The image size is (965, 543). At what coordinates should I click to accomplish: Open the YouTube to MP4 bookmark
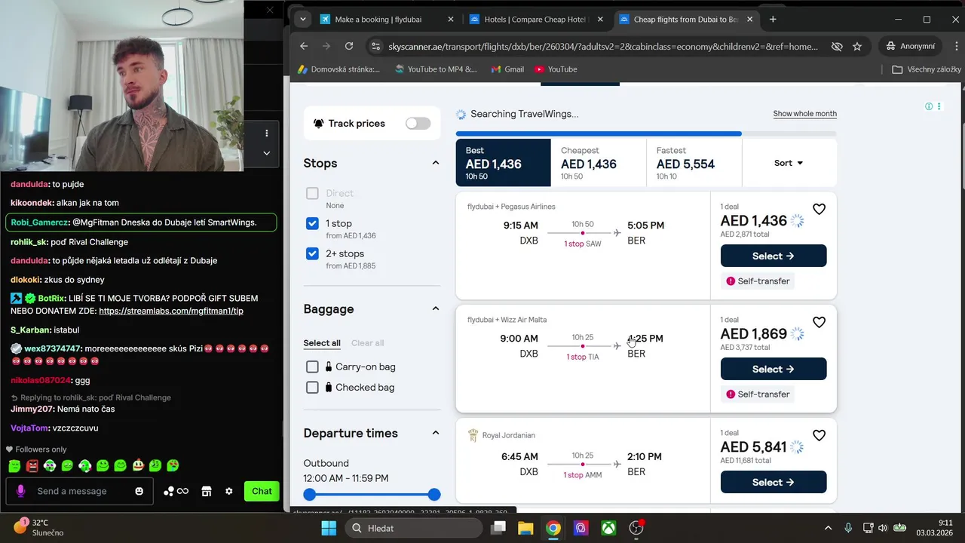[x=435, y=69]
